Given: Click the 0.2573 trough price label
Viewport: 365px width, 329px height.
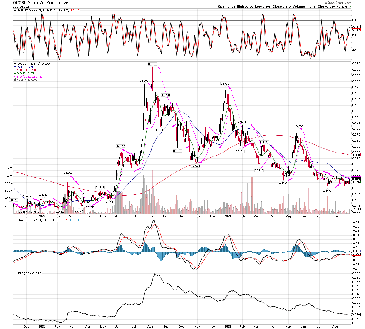Looking at the screenshot, I should [x=195, y=166].
